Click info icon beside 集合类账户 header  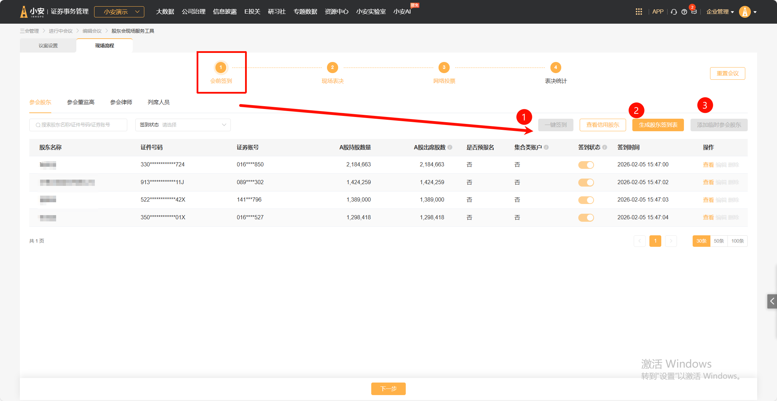point(546,147)
